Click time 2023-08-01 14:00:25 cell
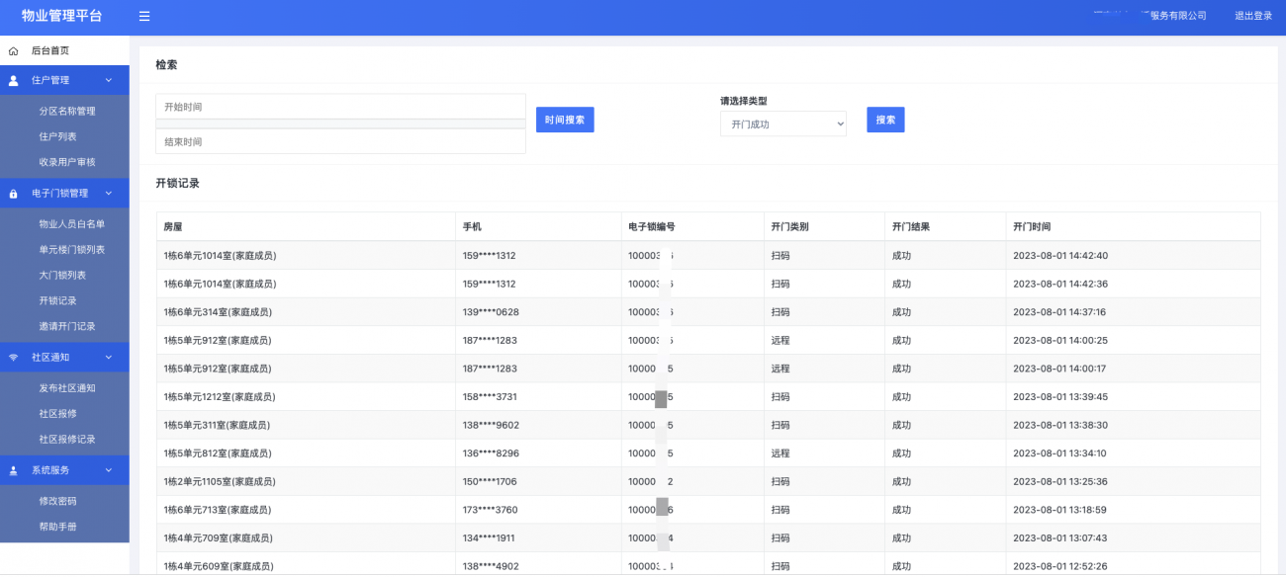 [x=1133, y=340]
